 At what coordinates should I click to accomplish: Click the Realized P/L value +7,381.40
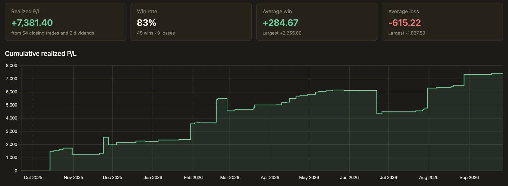tap(32, 23)
